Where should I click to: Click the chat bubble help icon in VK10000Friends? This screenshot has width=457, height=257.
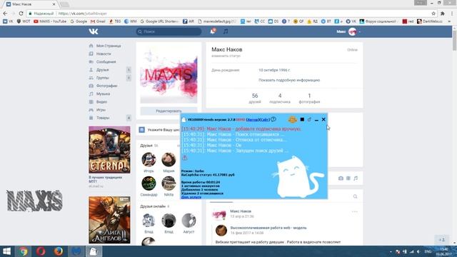273,119
